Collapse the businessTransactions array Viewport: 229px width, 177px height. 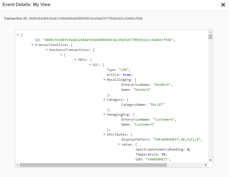point(47,50)
